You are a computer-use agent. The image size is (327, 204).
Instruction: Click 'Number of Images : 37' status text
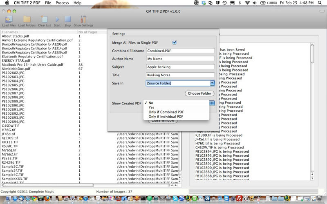pos(114,191)
